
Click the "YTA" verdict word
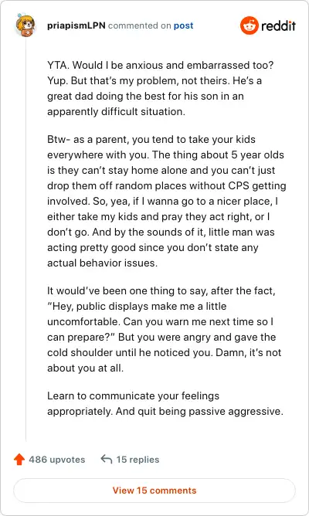(57, 65)
